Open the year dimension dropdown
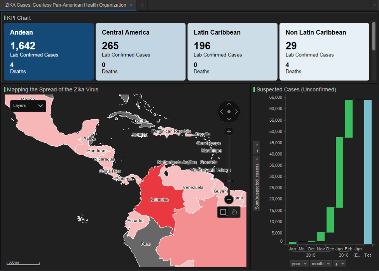 click(299, 264)
